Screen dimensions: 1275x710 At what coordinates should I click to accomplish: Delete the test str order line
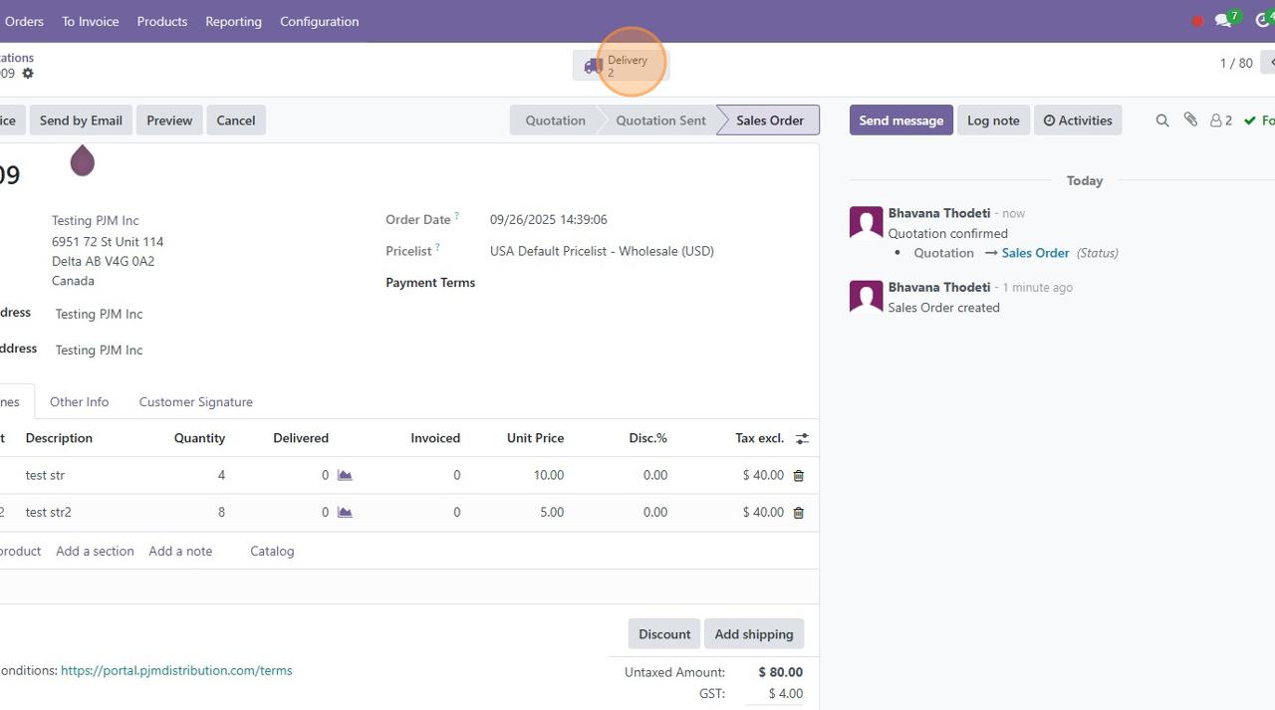(798, 476)
